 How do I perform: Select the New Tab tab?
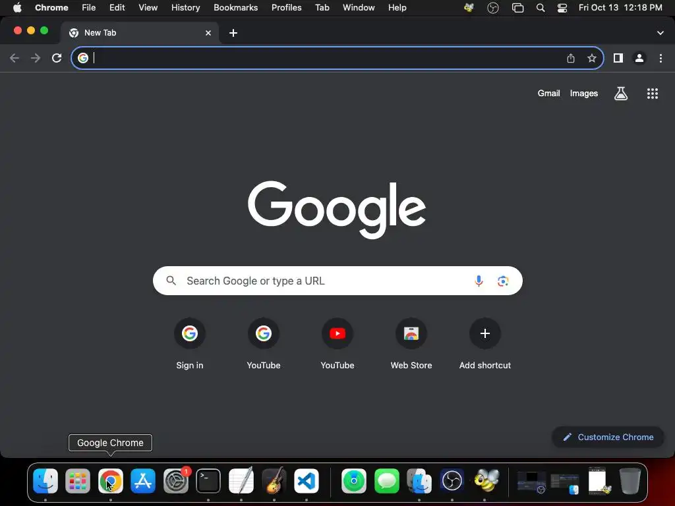pyautogui.click(x=140, y=33)
